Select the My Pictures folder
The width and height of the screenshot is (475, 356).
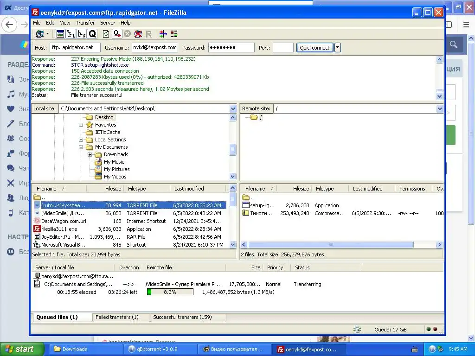pos(116,169)
